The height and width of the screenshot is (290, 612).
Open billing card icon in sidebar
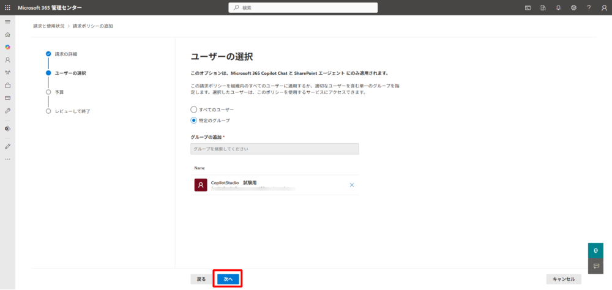pyautogui.click(x=7, y=98)
